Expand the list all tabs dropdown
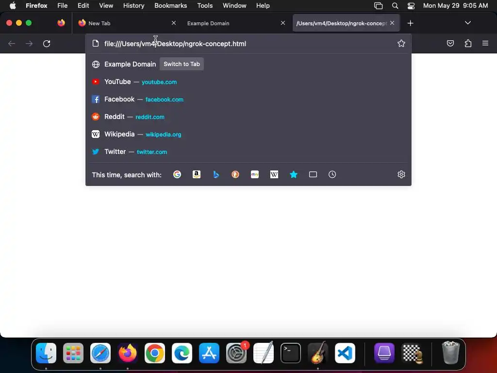Viewport: 497px width, 373px height. point(467,23)
